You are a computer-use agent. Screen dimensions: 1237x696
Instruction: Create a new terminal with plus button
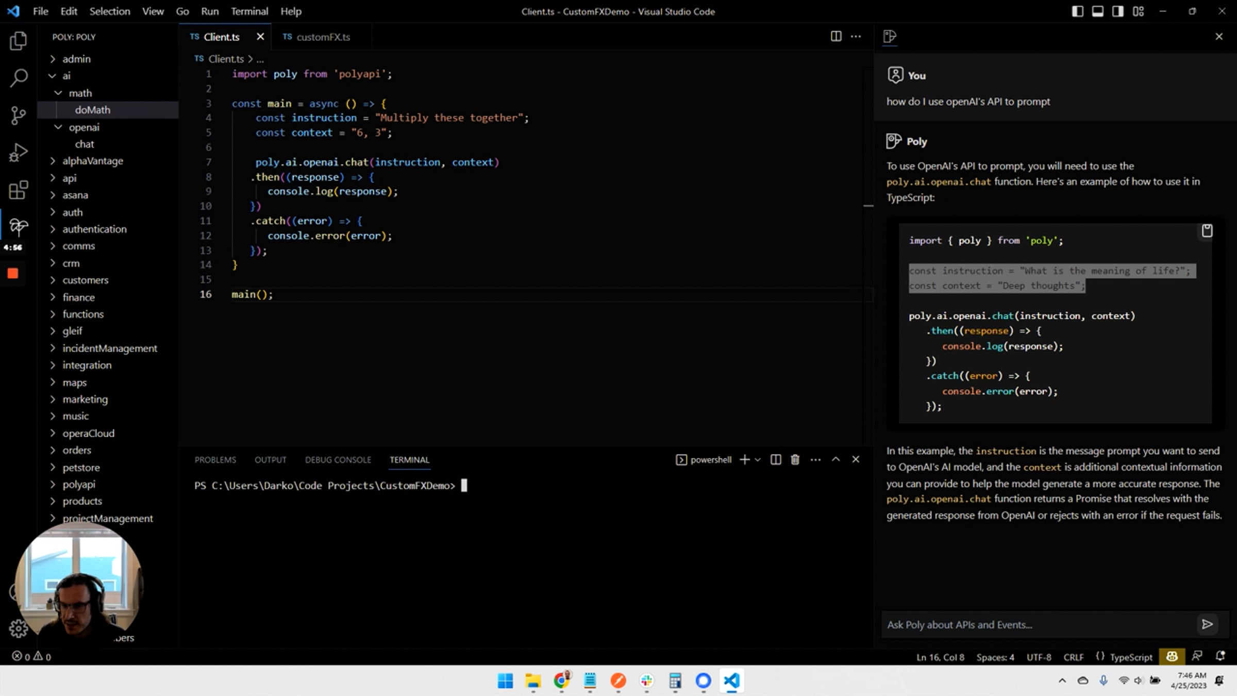click(x=744, y=459)
